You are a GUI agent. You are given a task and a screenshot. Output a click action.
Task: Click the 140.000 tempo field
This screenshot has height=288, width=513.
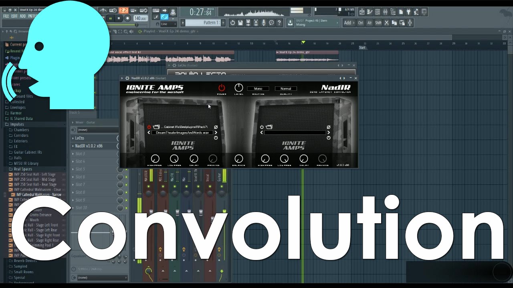click(x=140, y=18)
